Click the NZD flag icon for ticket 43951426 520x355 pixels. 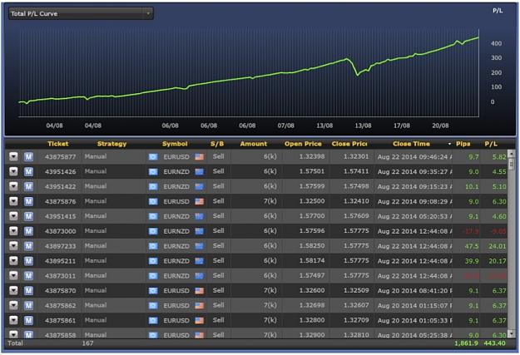tap(200, 172)
